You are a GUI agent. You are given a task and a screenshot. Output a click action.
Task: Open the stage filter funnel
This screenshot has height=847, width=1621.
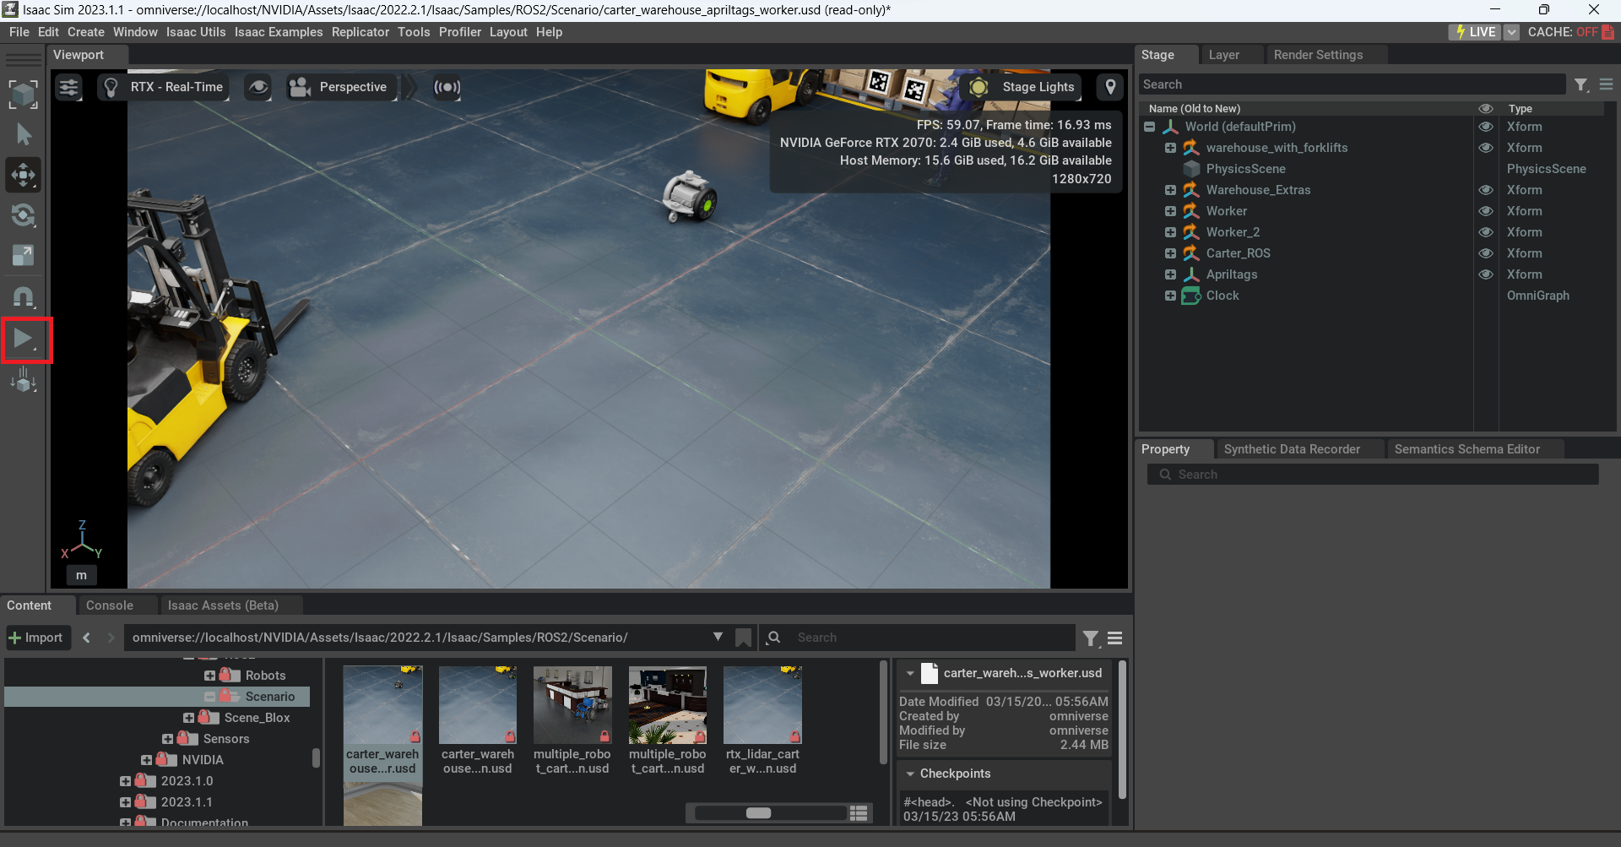point(1581,84)
